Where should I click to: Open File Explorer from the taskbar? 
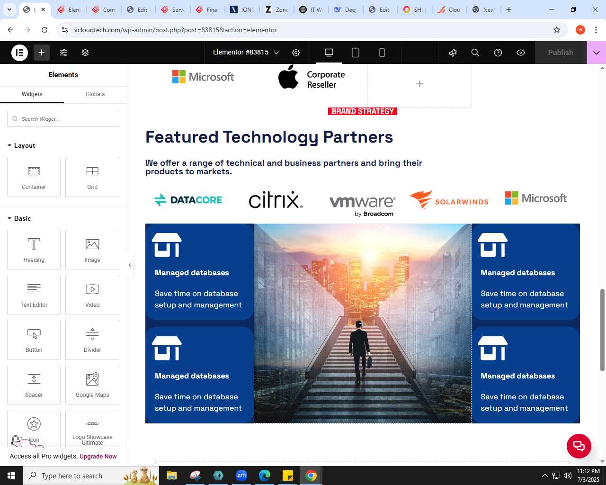pyautogui.click(x=171, y=476)
